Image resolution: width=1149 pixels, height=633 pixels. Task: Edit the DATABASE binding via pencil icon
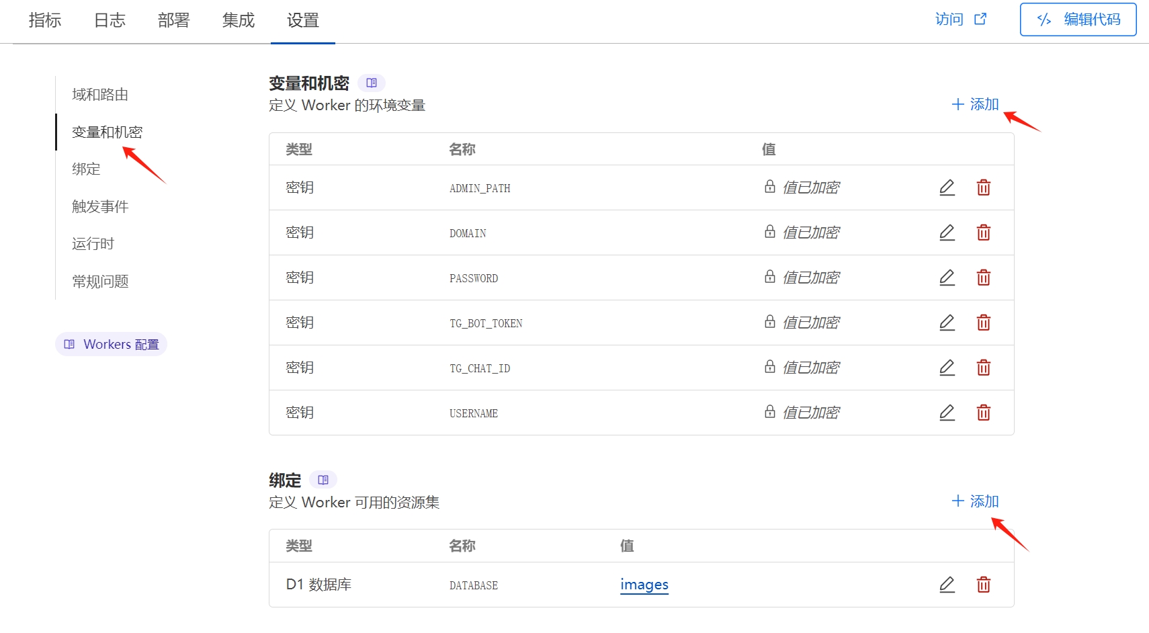(947, 585)
